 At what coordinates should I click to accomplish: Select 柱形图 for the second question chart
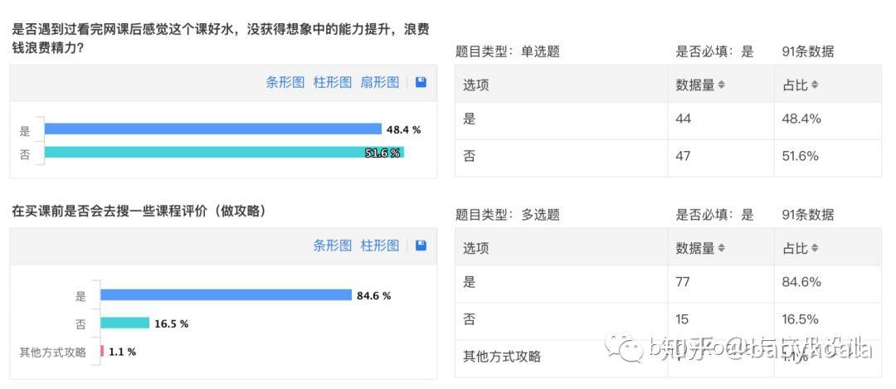pos(379,246)
